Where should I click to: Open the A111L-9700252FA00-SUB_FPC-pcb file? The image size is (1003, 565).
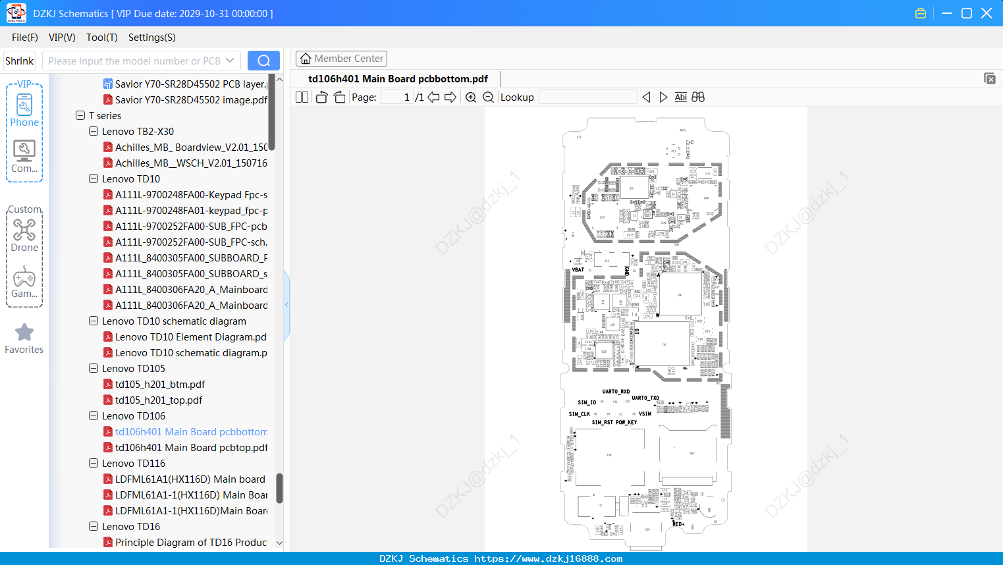(191, 226)
